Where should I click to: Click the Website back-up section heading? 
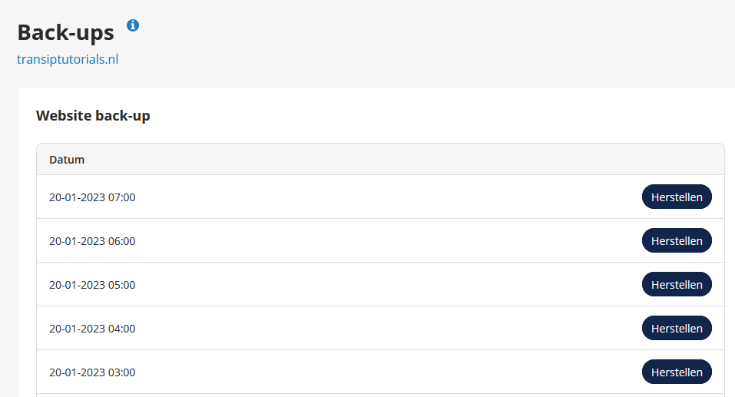pyautogui.click(x=93, y=116)
